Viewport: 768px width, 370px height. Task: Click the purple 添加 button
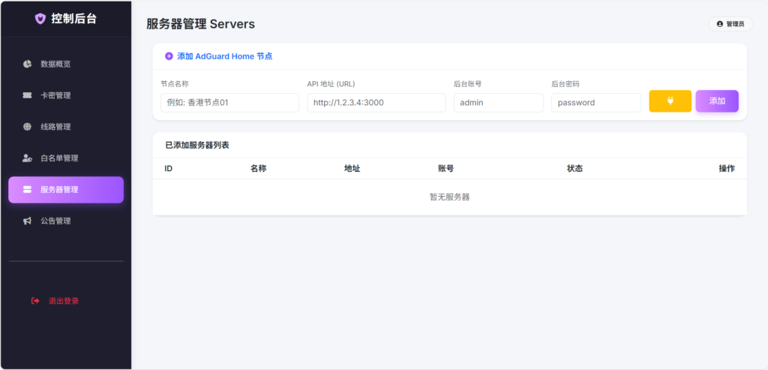(717, 101)
